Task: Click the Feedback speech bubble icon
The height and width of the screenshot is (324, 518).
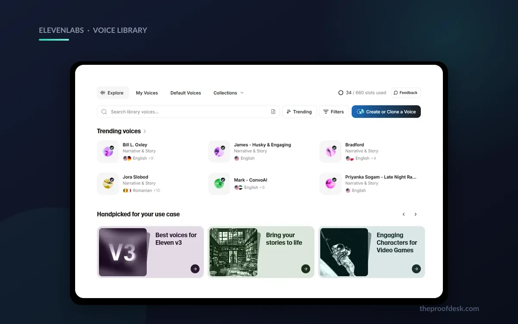Action: [x=396, y=93]
